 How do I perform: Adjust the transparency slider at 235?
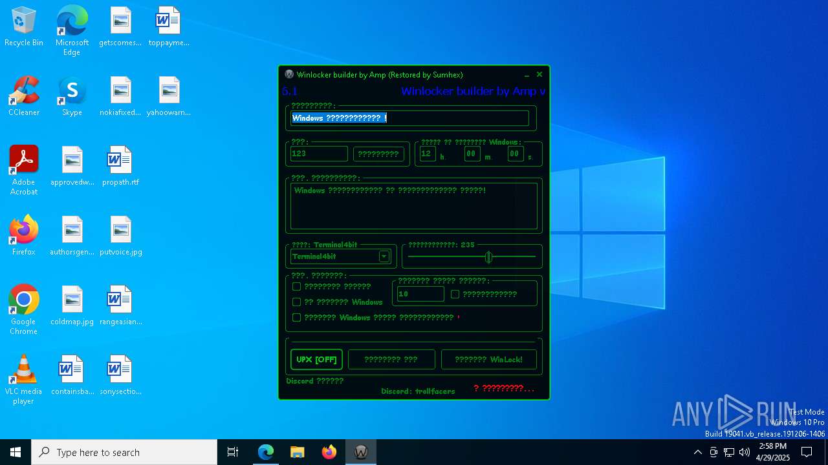[x=488, y=257]
